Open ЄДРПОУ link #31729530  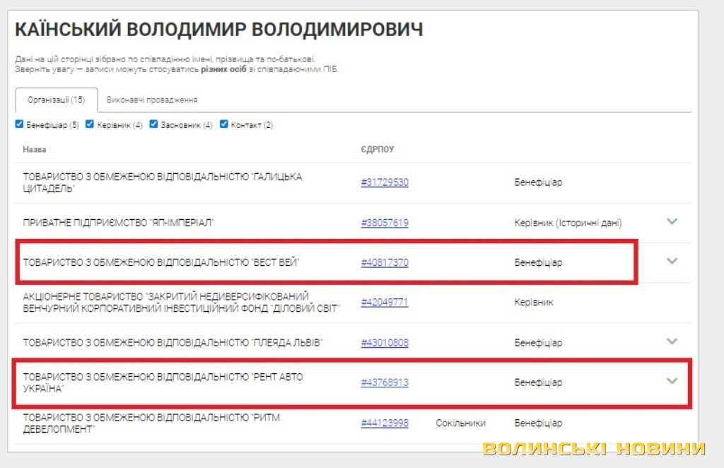pyautogui.click(x=385, y=182)
